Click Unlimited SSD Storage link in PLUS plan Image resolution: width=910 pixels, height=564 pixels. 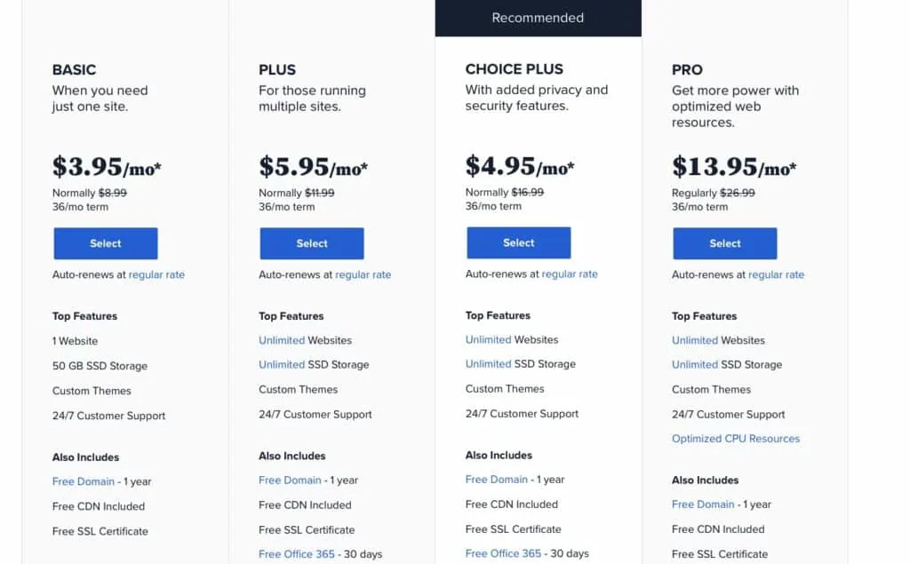(282, 364)
